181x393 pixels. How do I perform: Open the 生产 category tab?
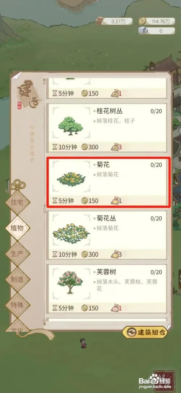[x=18, y=254]
